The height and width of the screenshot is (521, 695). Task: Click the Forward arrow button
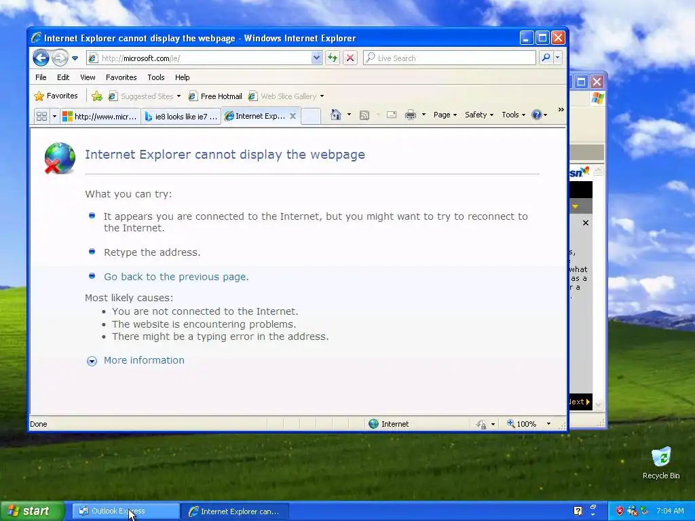[60, 58]
